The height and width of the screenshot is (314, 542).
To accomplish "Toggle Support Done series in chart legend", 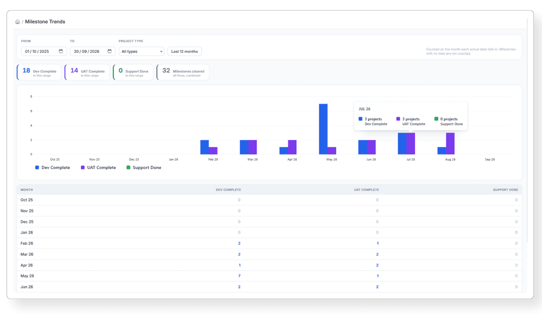I will click(x=144, y=168).
